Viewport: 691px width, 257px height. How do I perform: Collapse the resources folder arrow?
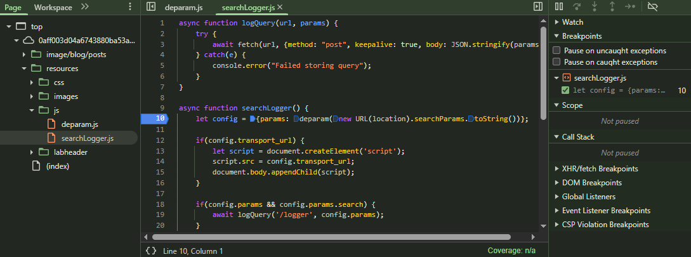pyautogui.click(x=24, y=69)
